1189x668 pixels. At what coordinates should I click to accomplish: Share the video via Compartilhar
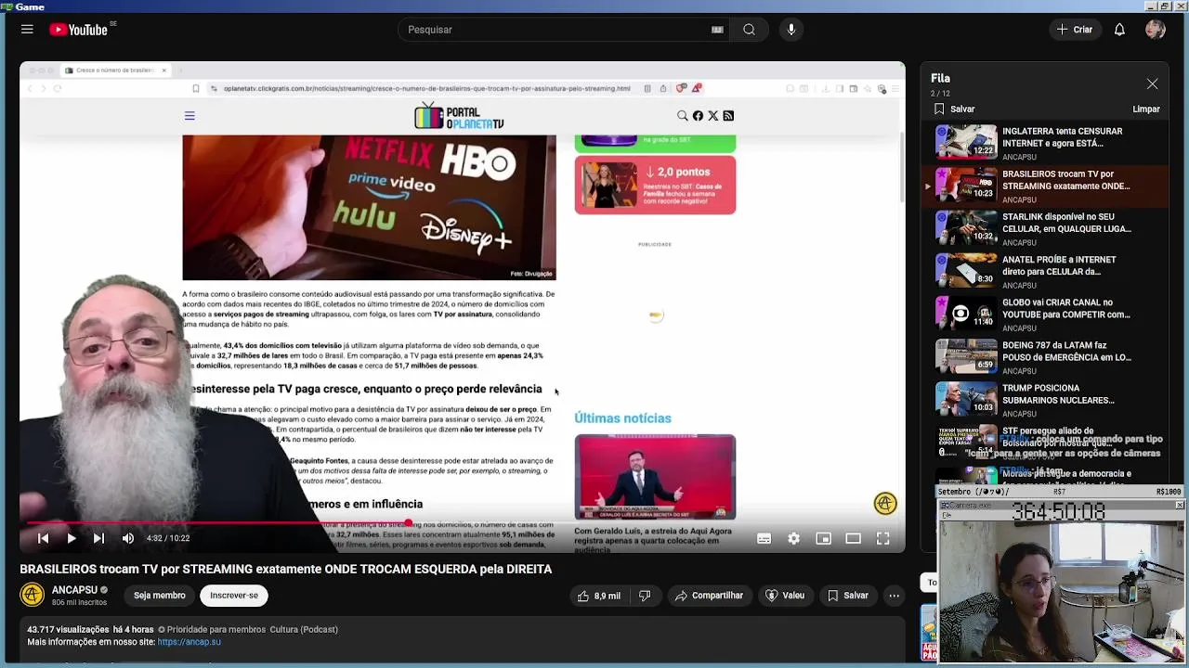[710, 596]
